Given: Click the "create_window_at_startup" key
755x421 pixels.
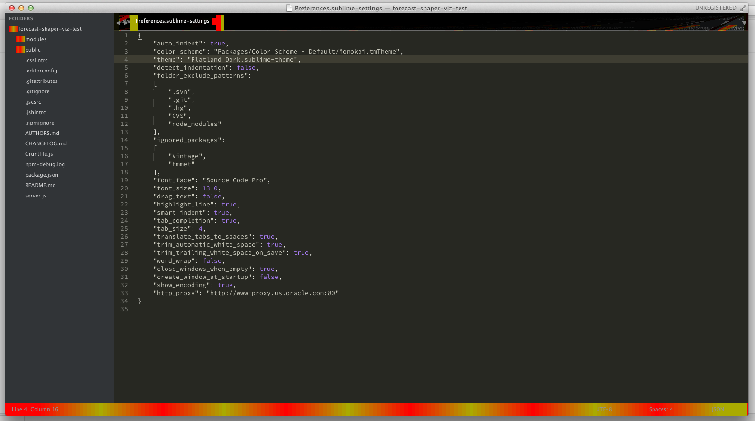Looking at the screenshot, I should (x=203, y=277).
